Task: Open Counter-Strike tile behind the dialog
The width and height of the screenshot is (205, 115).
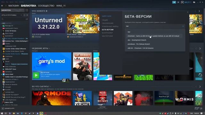Action: click(123, 77)
